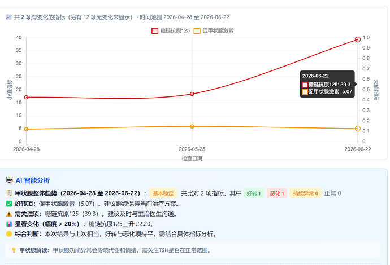This screenshot has width=390, height=265.
Task: Click the 小值指标 left axis title
Action: point(10,90)
